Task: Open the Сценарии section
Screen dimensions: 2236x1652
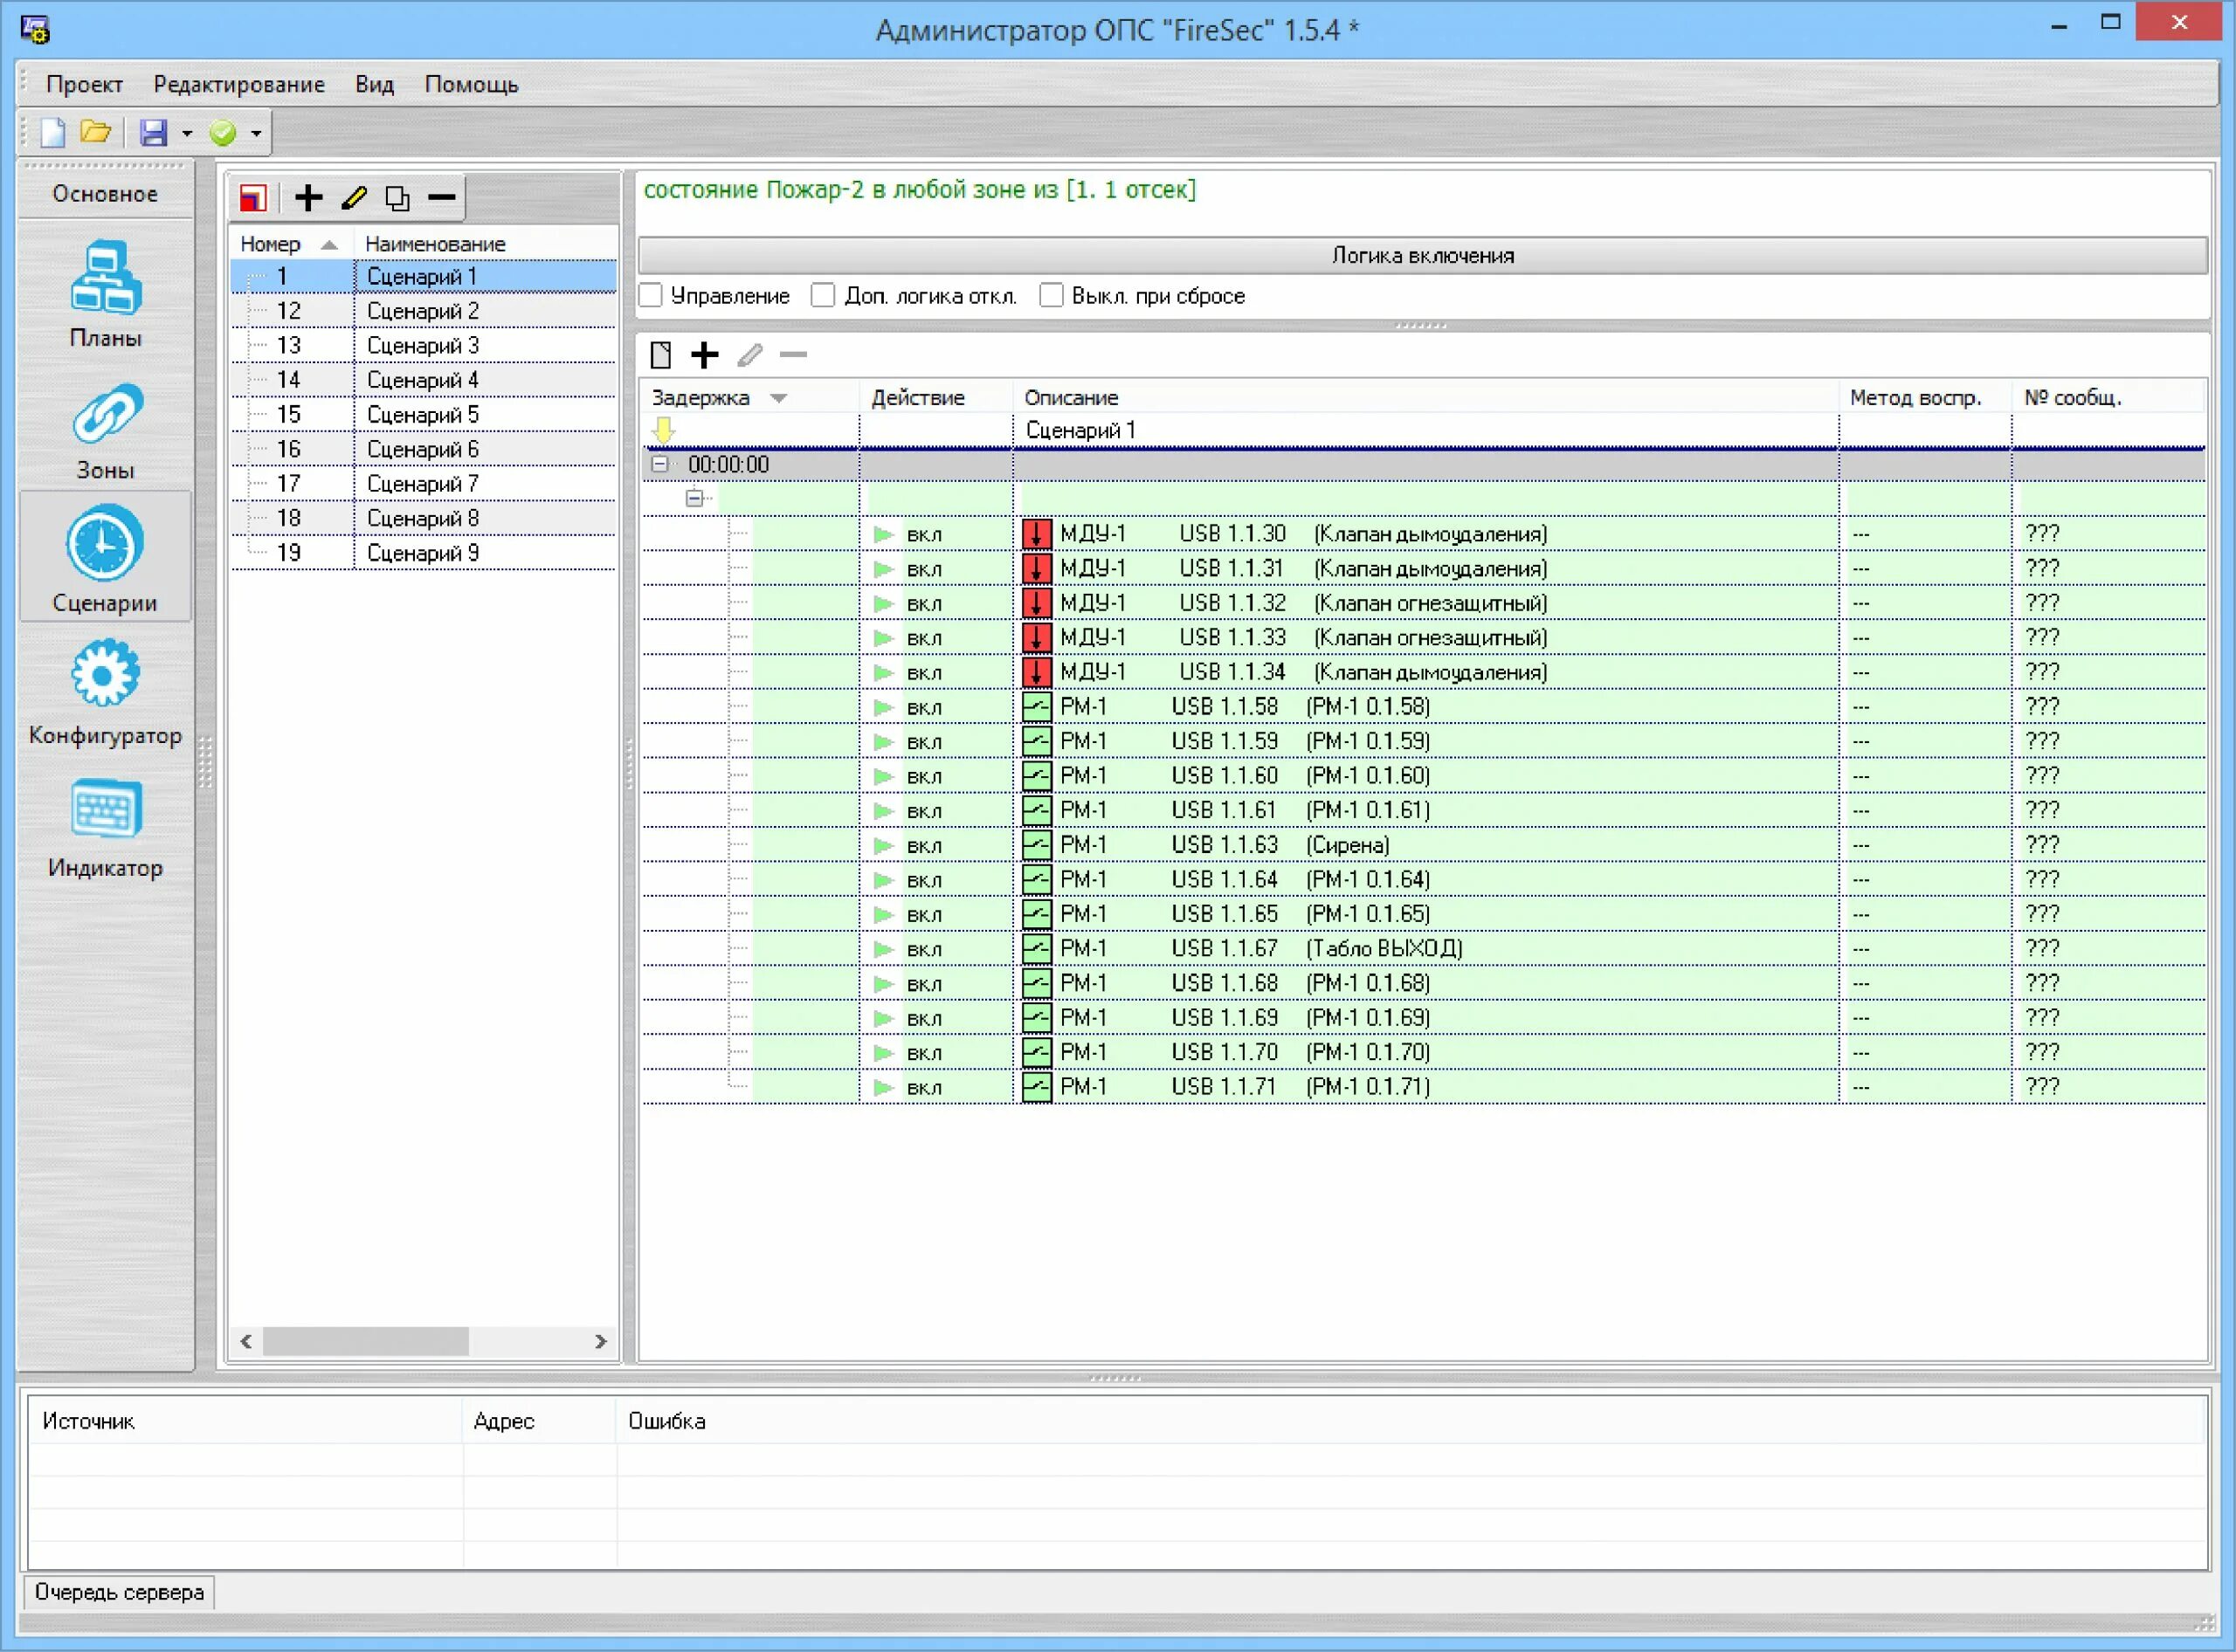Action: coord(105,558)
